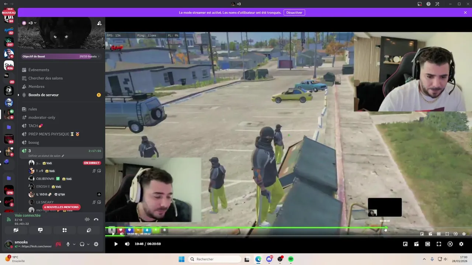Click the Windows taskbar search box
The width and height of the screenshot is (472, 265).
(215, 259)
